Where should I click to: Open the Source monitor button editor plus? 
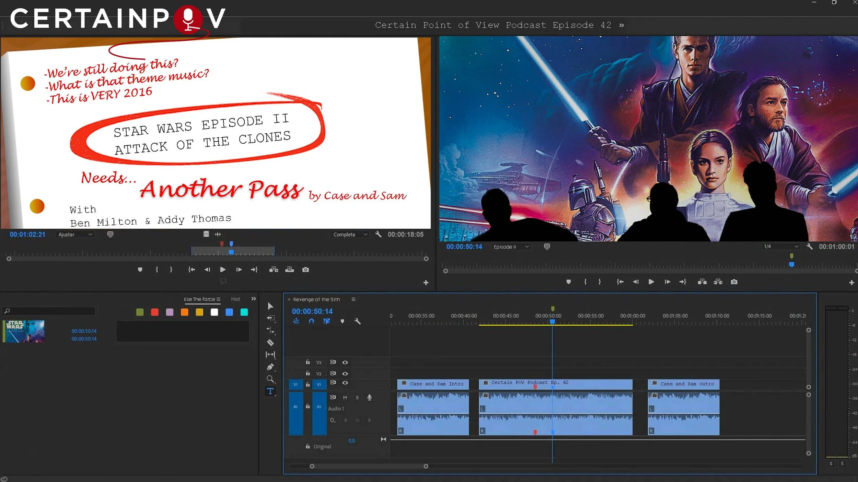[426, 283]
